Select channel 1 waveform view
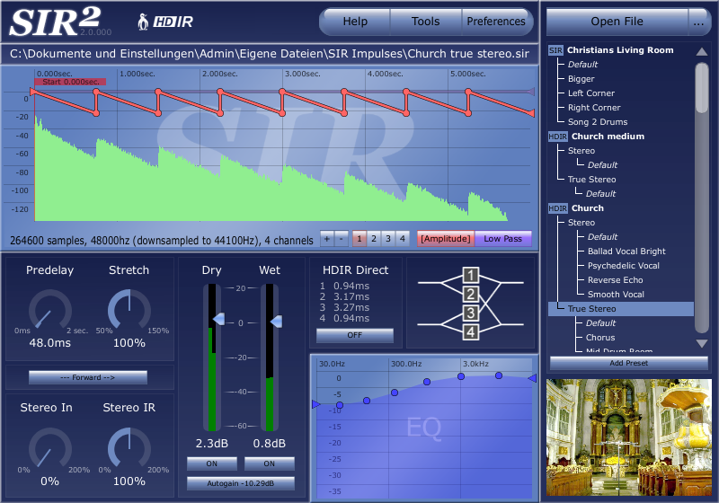The height and width of the screenshot is (503, 719). pos(359,239)
